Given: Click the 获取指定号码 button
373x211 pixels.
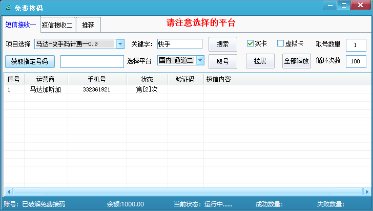Looking at the screenshot, I should click(x=30, y=61).
